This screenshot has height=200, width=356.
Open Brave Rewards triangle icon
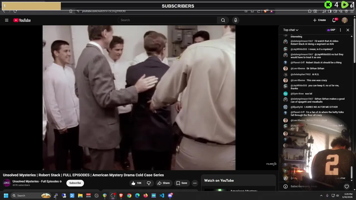271,11
